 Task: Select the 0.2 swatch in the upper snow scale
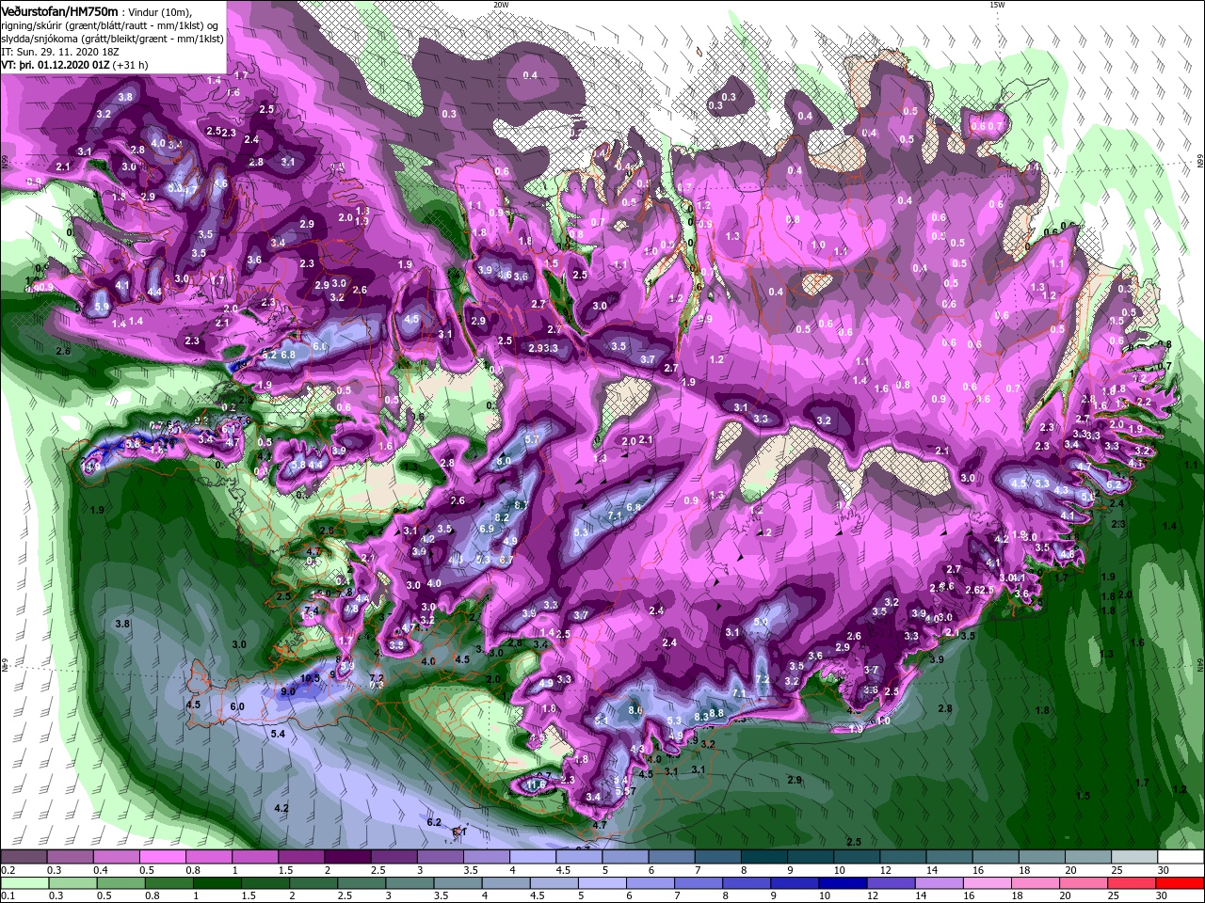[x=24, y=857]
